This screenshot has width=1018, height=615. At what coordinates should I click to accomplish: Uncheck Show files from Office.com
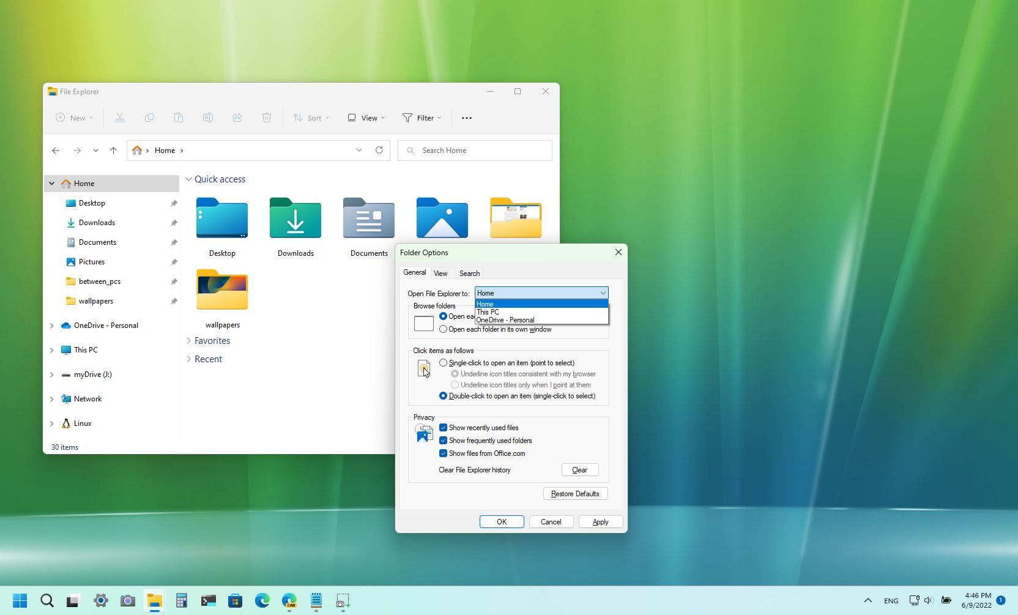pyautogui.click(x=444, y=453)
